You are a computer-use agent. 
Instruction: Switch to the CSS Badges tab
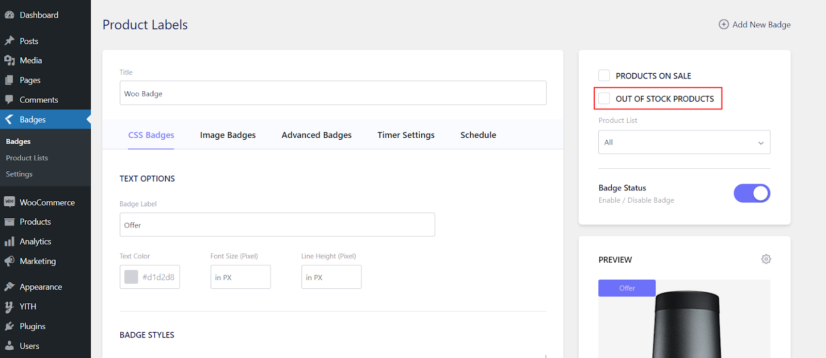[x=151, y=135]
